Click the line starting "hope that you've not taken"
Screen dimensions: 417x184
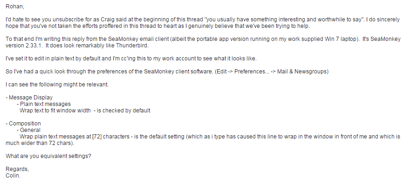tap(157, 26)
